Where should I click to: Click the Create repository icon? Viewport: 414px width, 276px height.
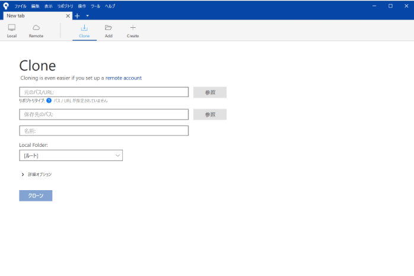133,31
